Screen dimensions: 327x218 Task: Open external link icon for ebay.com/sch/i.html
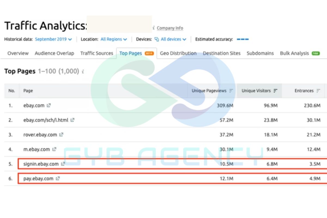pos(72,120)
